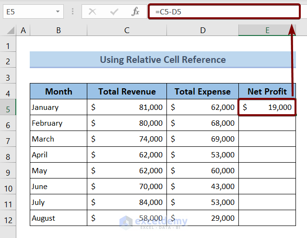The width and height of the screenshot is (307, 238).
Task: Expand the Name Box dropdown arrow
Action: click(58, 12)
